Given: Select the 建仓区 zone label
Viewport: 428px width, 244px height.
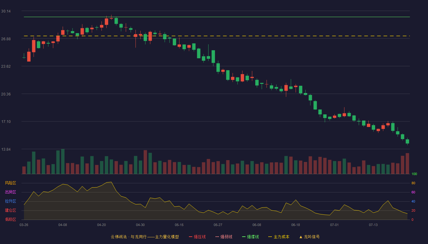Looking at the screenshot, I should (10, 210).
